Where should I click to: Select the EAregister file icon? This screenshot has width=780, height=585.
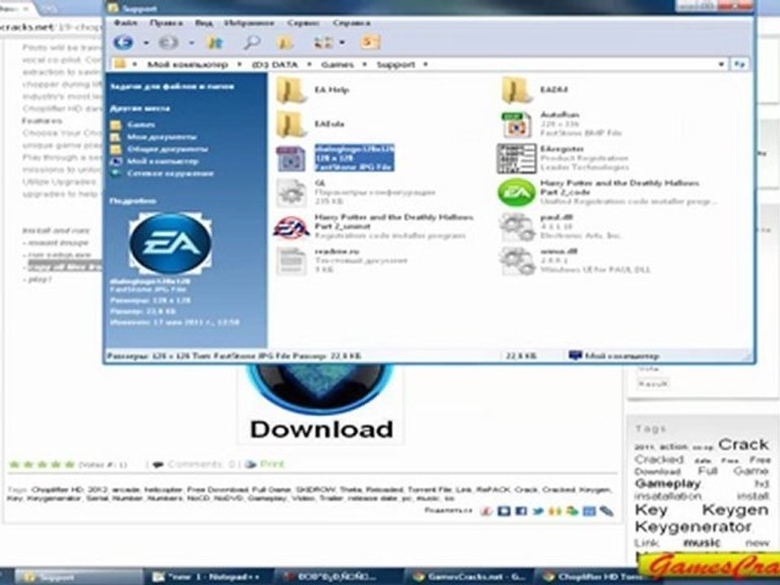(517, 158)
